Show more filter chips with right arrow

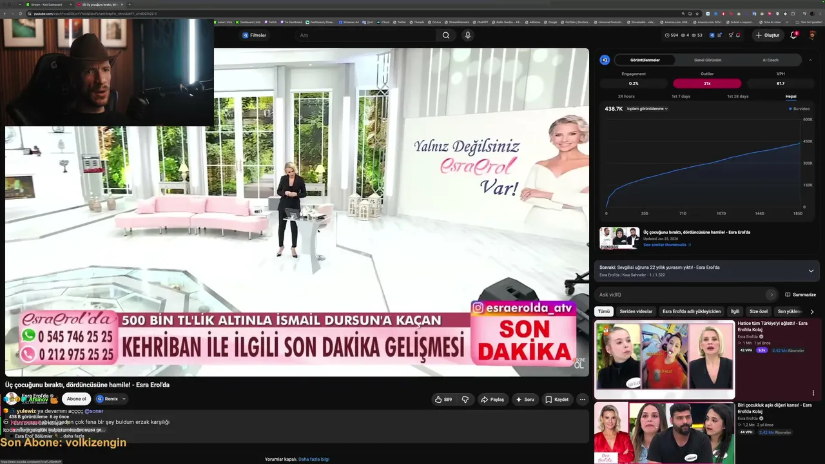point(811,311)
